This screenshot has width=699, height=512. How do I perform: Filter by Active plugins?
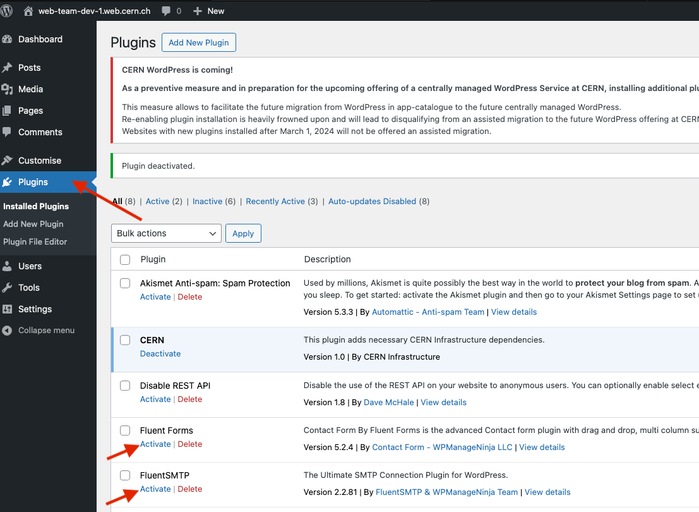pos(157,201)
